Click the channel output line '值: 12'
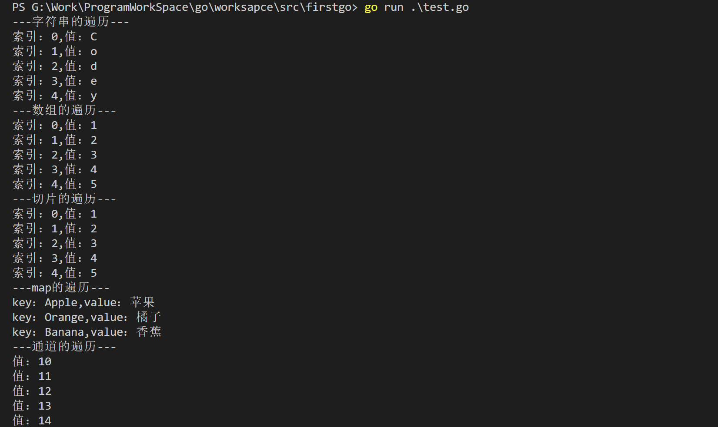Screen dimensions: 718x427 [32, 391]
